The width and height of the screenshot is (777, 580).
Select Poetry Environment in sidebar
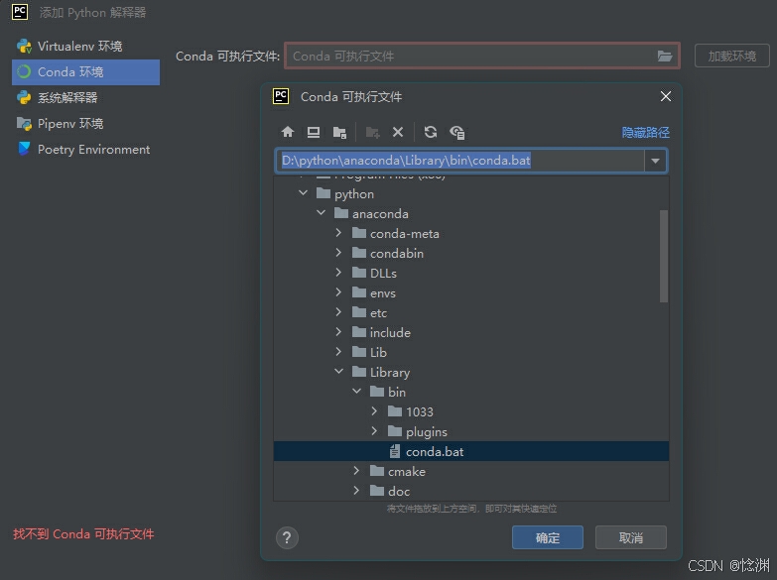click(85, 149)
